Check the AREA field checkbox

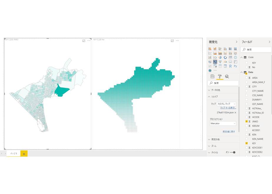pos(246,78)
